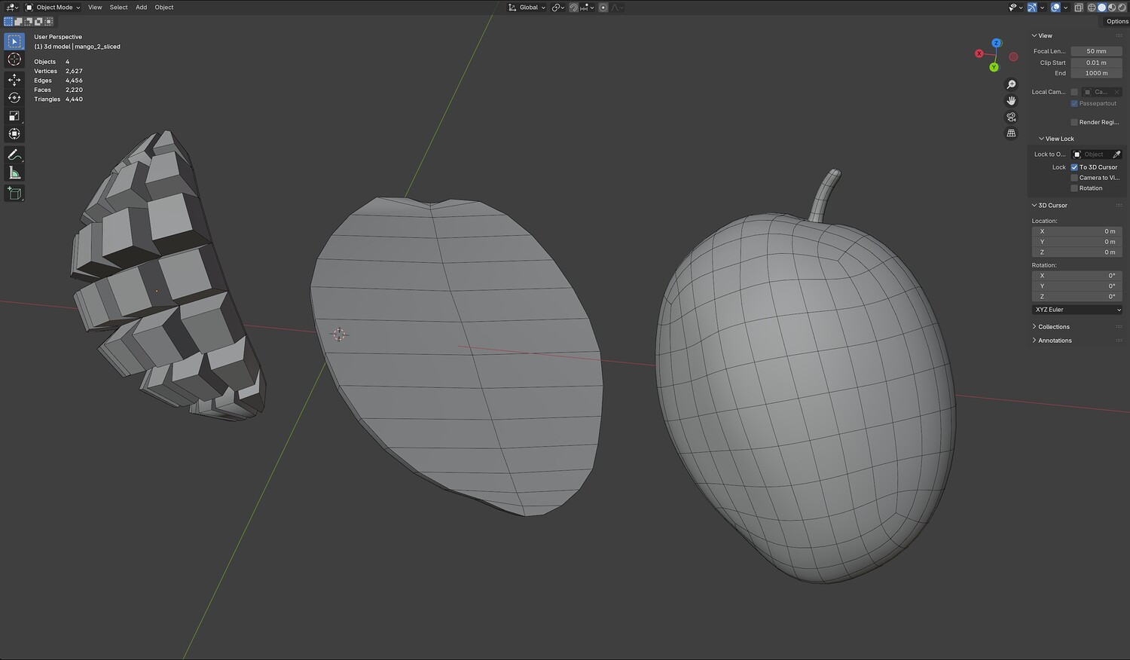Click the red X axis on the gizmo
This screenshot has width=1130, height=660.
point(979,53)
